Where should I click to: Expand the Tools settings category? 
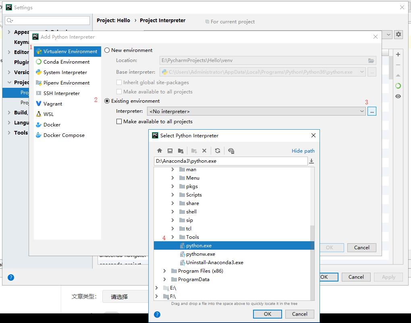(9, 133)
